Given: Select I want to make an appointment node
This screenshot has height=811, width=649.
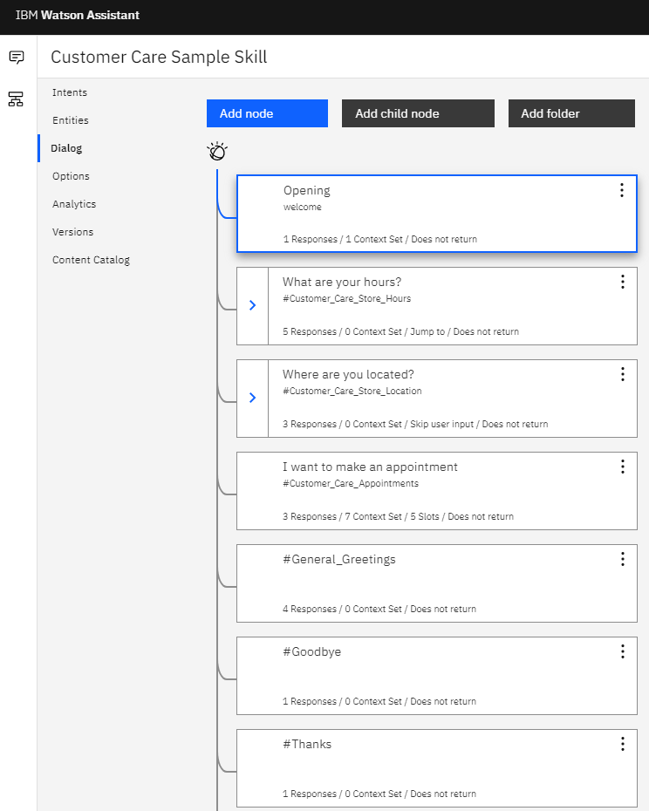Looking at the screenshot, I should pos(437,491).
